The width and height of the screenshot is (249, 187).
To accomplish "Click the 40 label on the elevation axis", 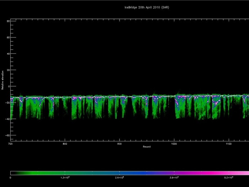I will pos(8,54).
